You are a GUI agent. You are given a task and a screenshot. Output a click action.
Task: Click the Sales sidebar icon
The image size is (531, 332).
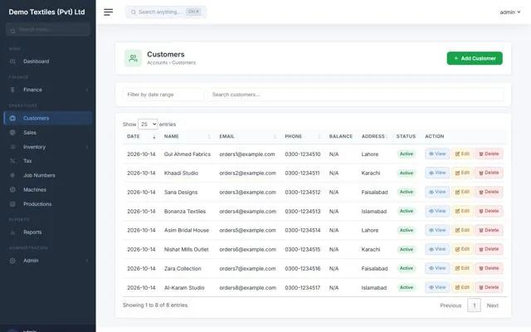[x=12, y=133]
